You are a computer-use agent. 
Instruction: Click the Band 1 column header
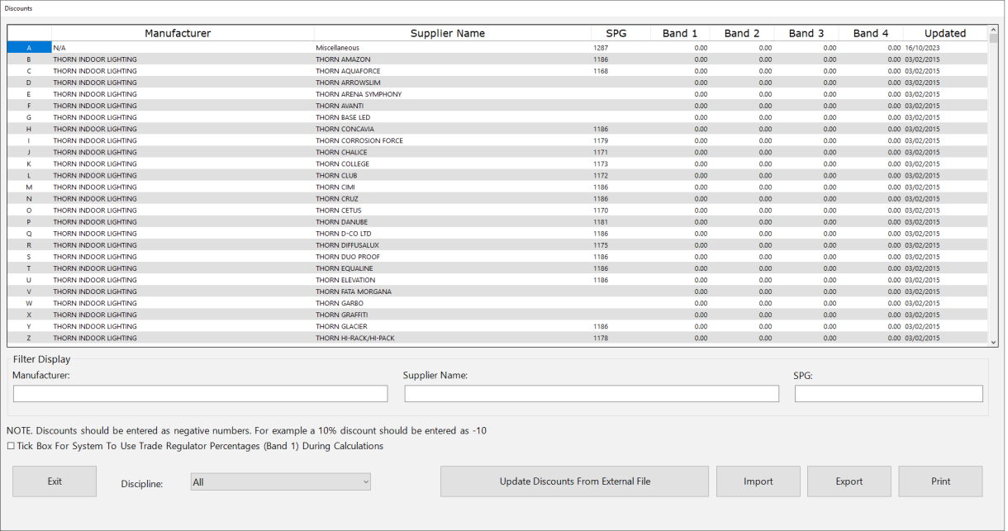click(679, 33)
